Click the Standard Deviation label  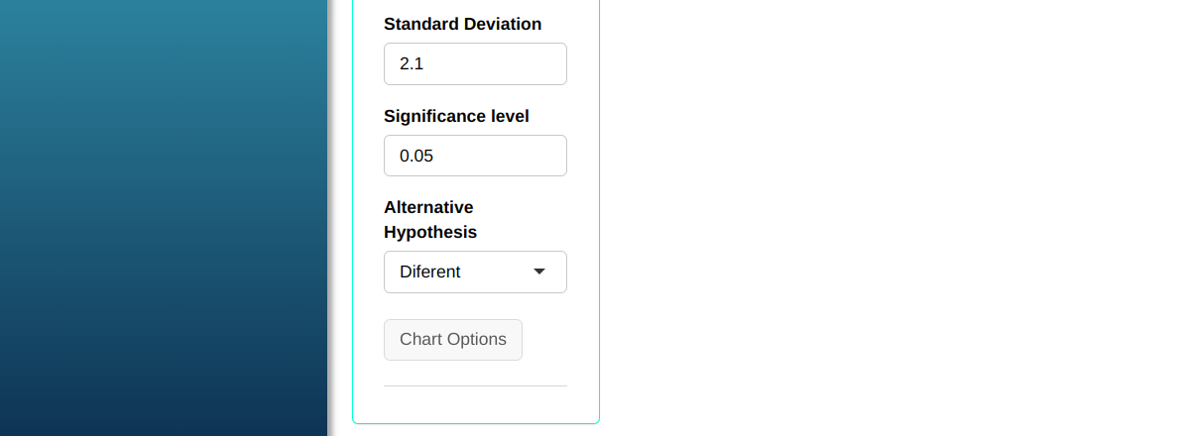(x=462, y=24)
